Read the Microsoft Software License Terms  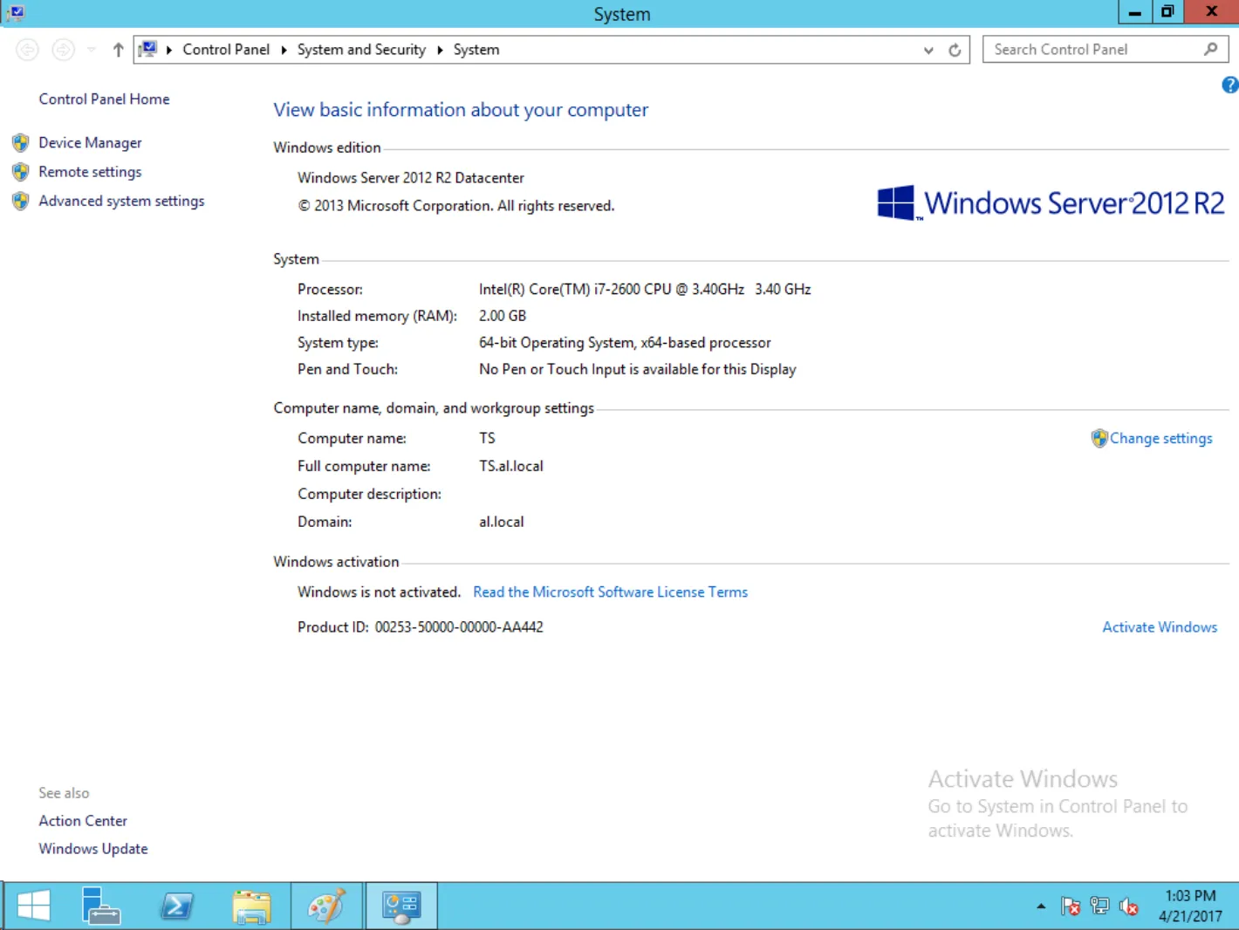pyautogui.click(x=610, y=592)
